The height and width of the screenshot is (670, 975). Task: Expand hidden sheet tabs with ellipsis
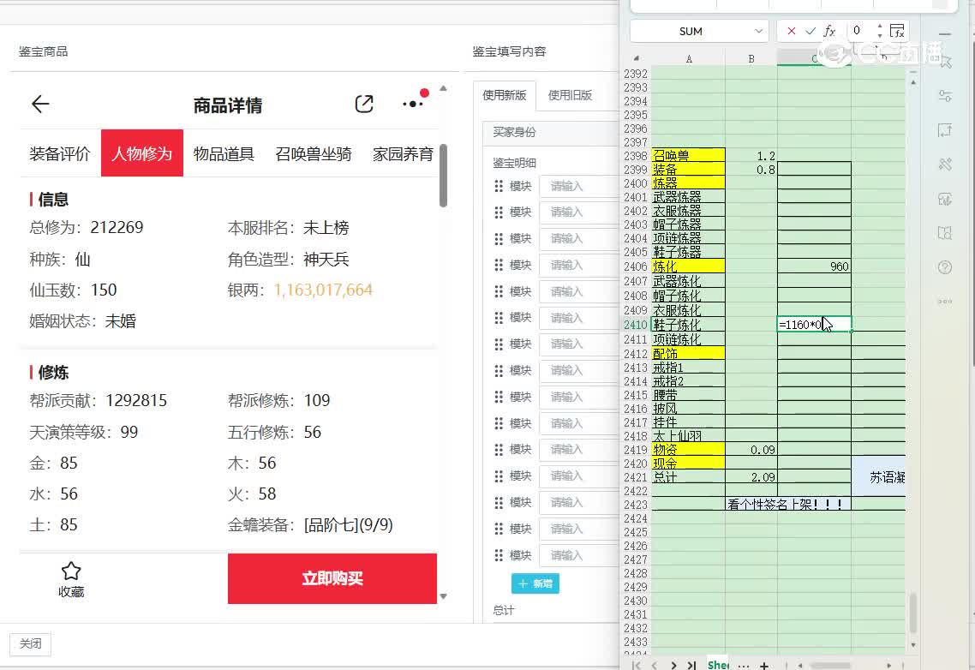[x=743, y=665]
